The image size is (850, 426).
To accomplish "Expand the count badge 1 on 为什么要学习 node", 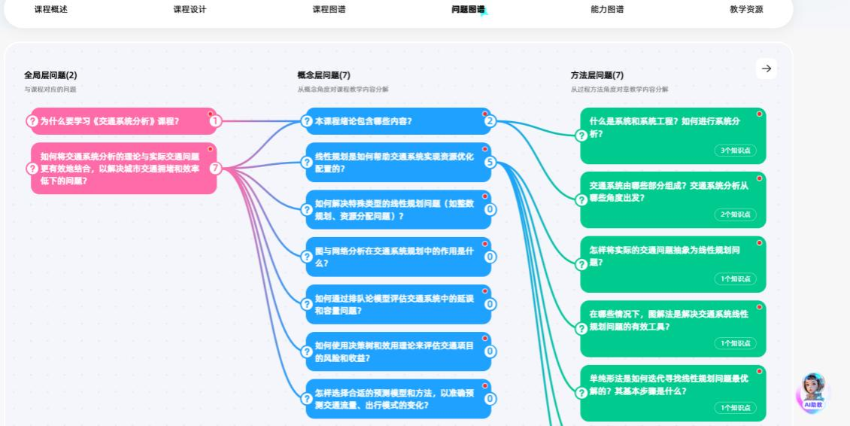I will tap(215, 121).
